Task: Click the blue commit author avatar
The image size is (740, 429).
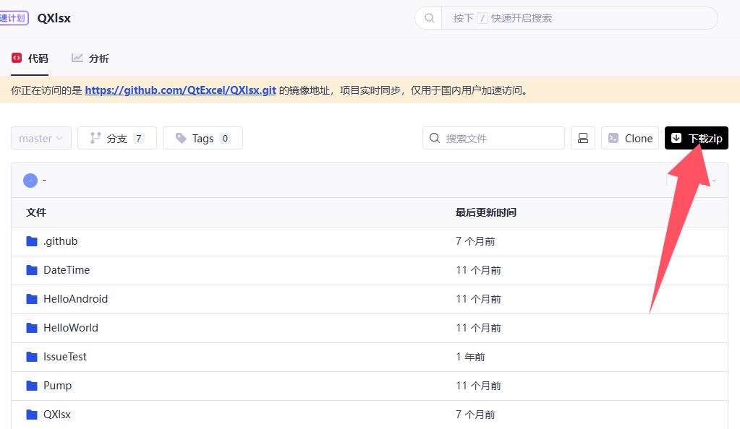Action: [x=30, y=180]
